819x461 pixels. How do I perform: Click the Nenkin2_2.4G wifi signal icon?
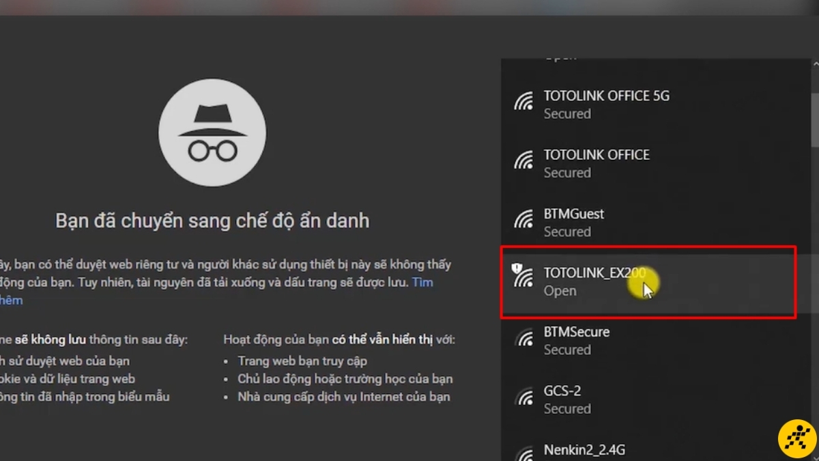[x=523, y=453]
